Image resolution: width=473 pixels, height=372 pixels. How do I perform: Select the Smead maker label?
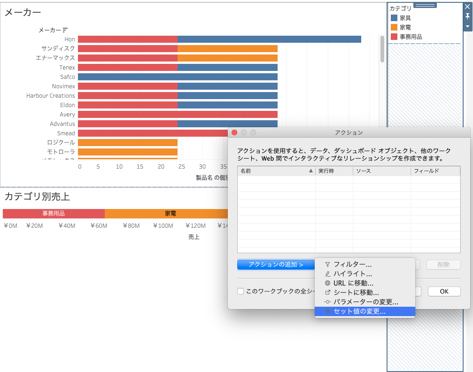coord(66,133)
